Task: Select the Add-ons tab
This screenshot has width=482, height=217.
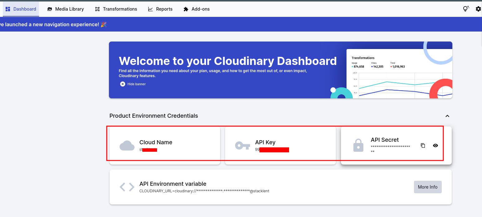Action: tap(197, 9)
